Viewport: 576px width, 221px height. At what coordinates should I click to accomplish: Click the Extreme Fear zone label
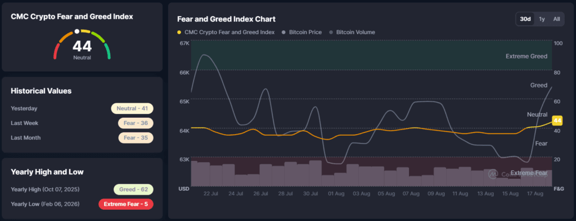tap(529, 173)
